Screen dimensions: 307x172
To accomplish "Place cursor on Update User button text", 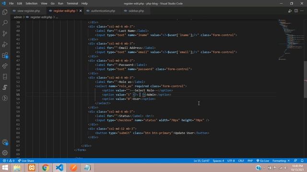I will [x=184, y=133].
